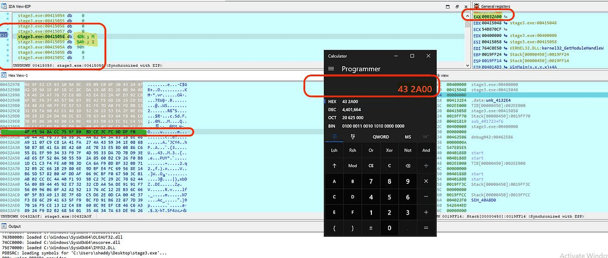Click the Hex View-1 panel icon

4,75
